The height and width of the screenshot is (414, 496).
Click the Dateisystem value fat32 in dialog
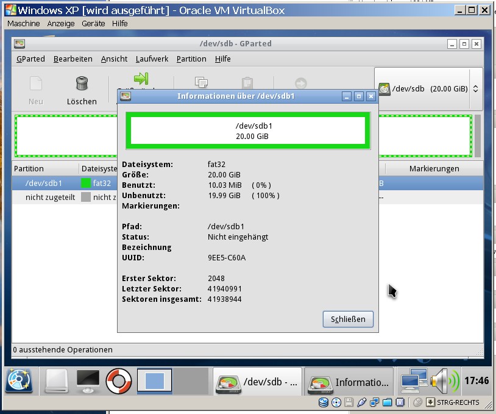point(216,164)
